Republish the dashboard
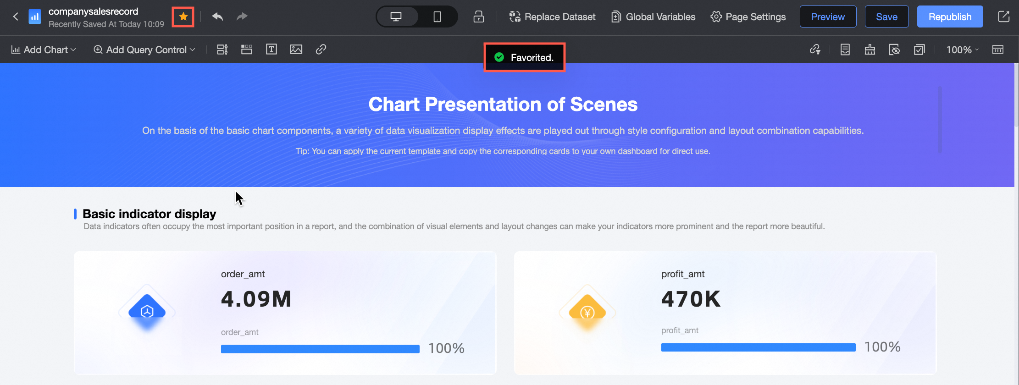The width and height of the screenshot is (1019, 385). [950, 17]
